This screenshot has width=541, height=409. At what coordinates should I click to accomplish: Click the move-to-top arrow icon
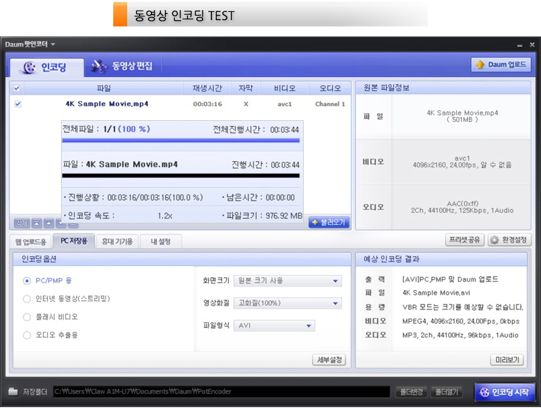click(x=36, y=223)
